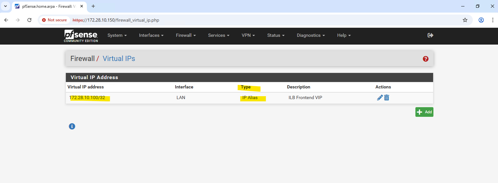Expand the Services dropdown menu
498x183 pixels.
coord(219,35)
